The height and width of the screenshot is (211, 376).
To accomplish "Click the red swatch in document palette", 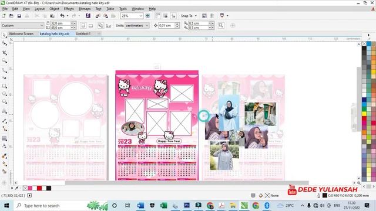I will point(39,188).
